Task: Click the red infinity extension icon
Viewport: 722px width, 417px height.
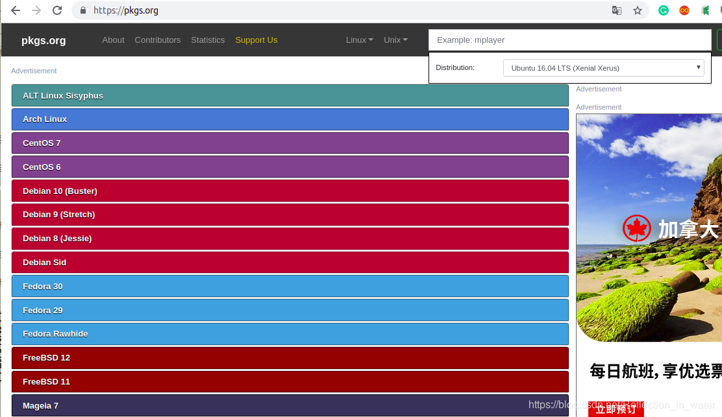Action: click(684, 10)
